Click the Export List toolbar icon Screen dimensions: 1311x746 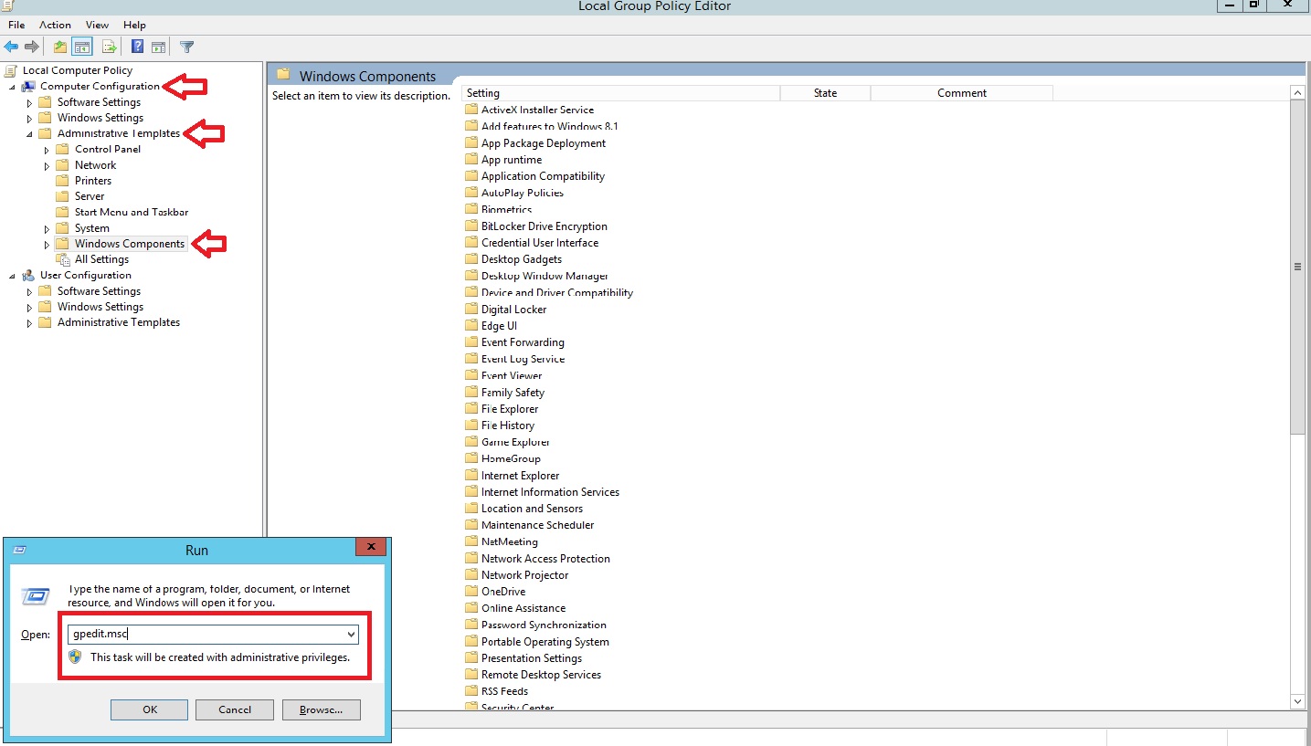pos(109,47)
